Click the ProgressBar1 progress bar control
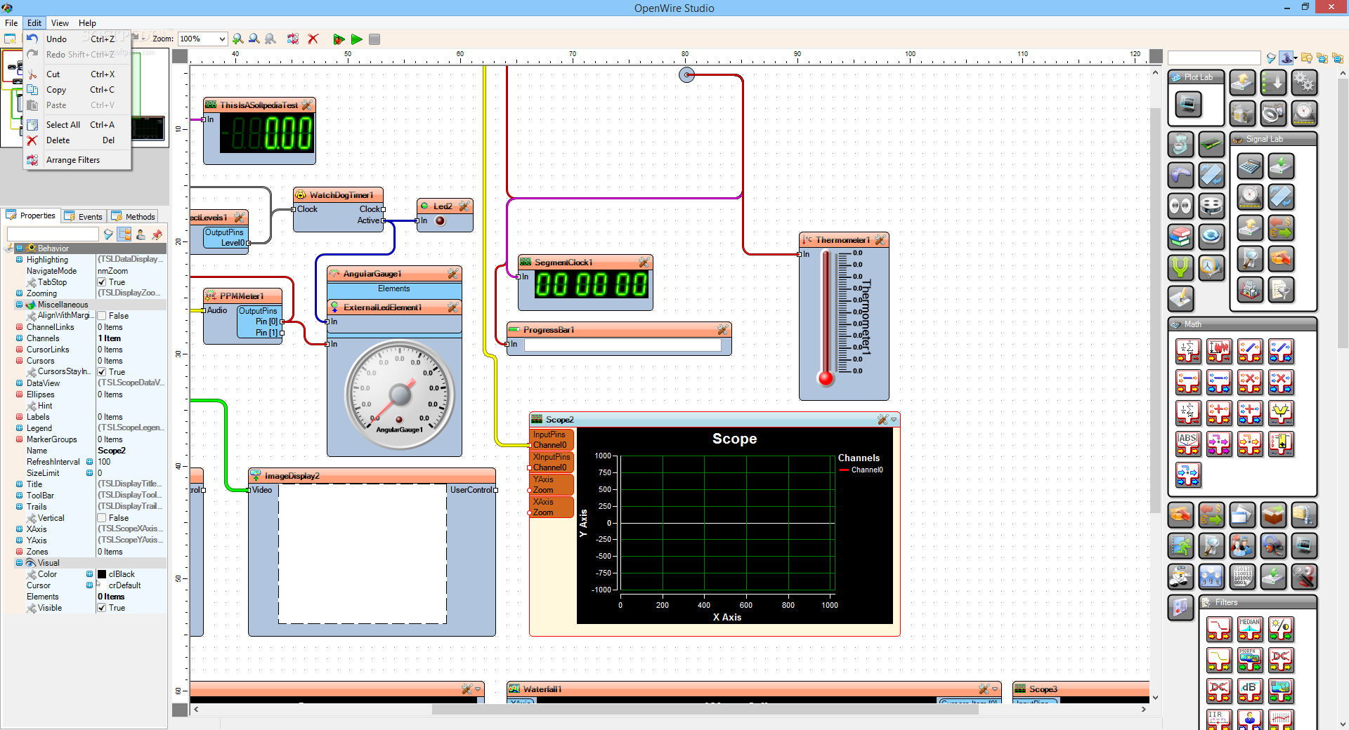This screenshot has width=1349, height=730. tap(623, 345)
